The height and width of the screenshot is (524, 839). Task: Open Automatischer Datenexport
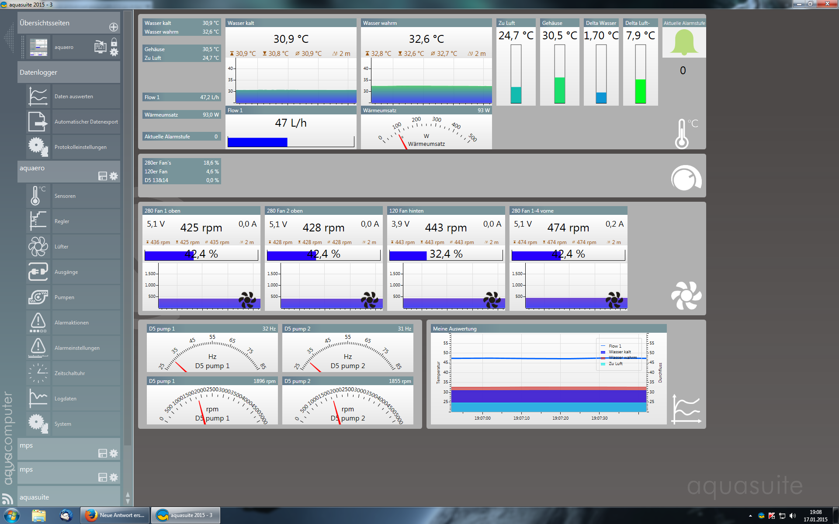pyautogui.click(x=86, y=122)
